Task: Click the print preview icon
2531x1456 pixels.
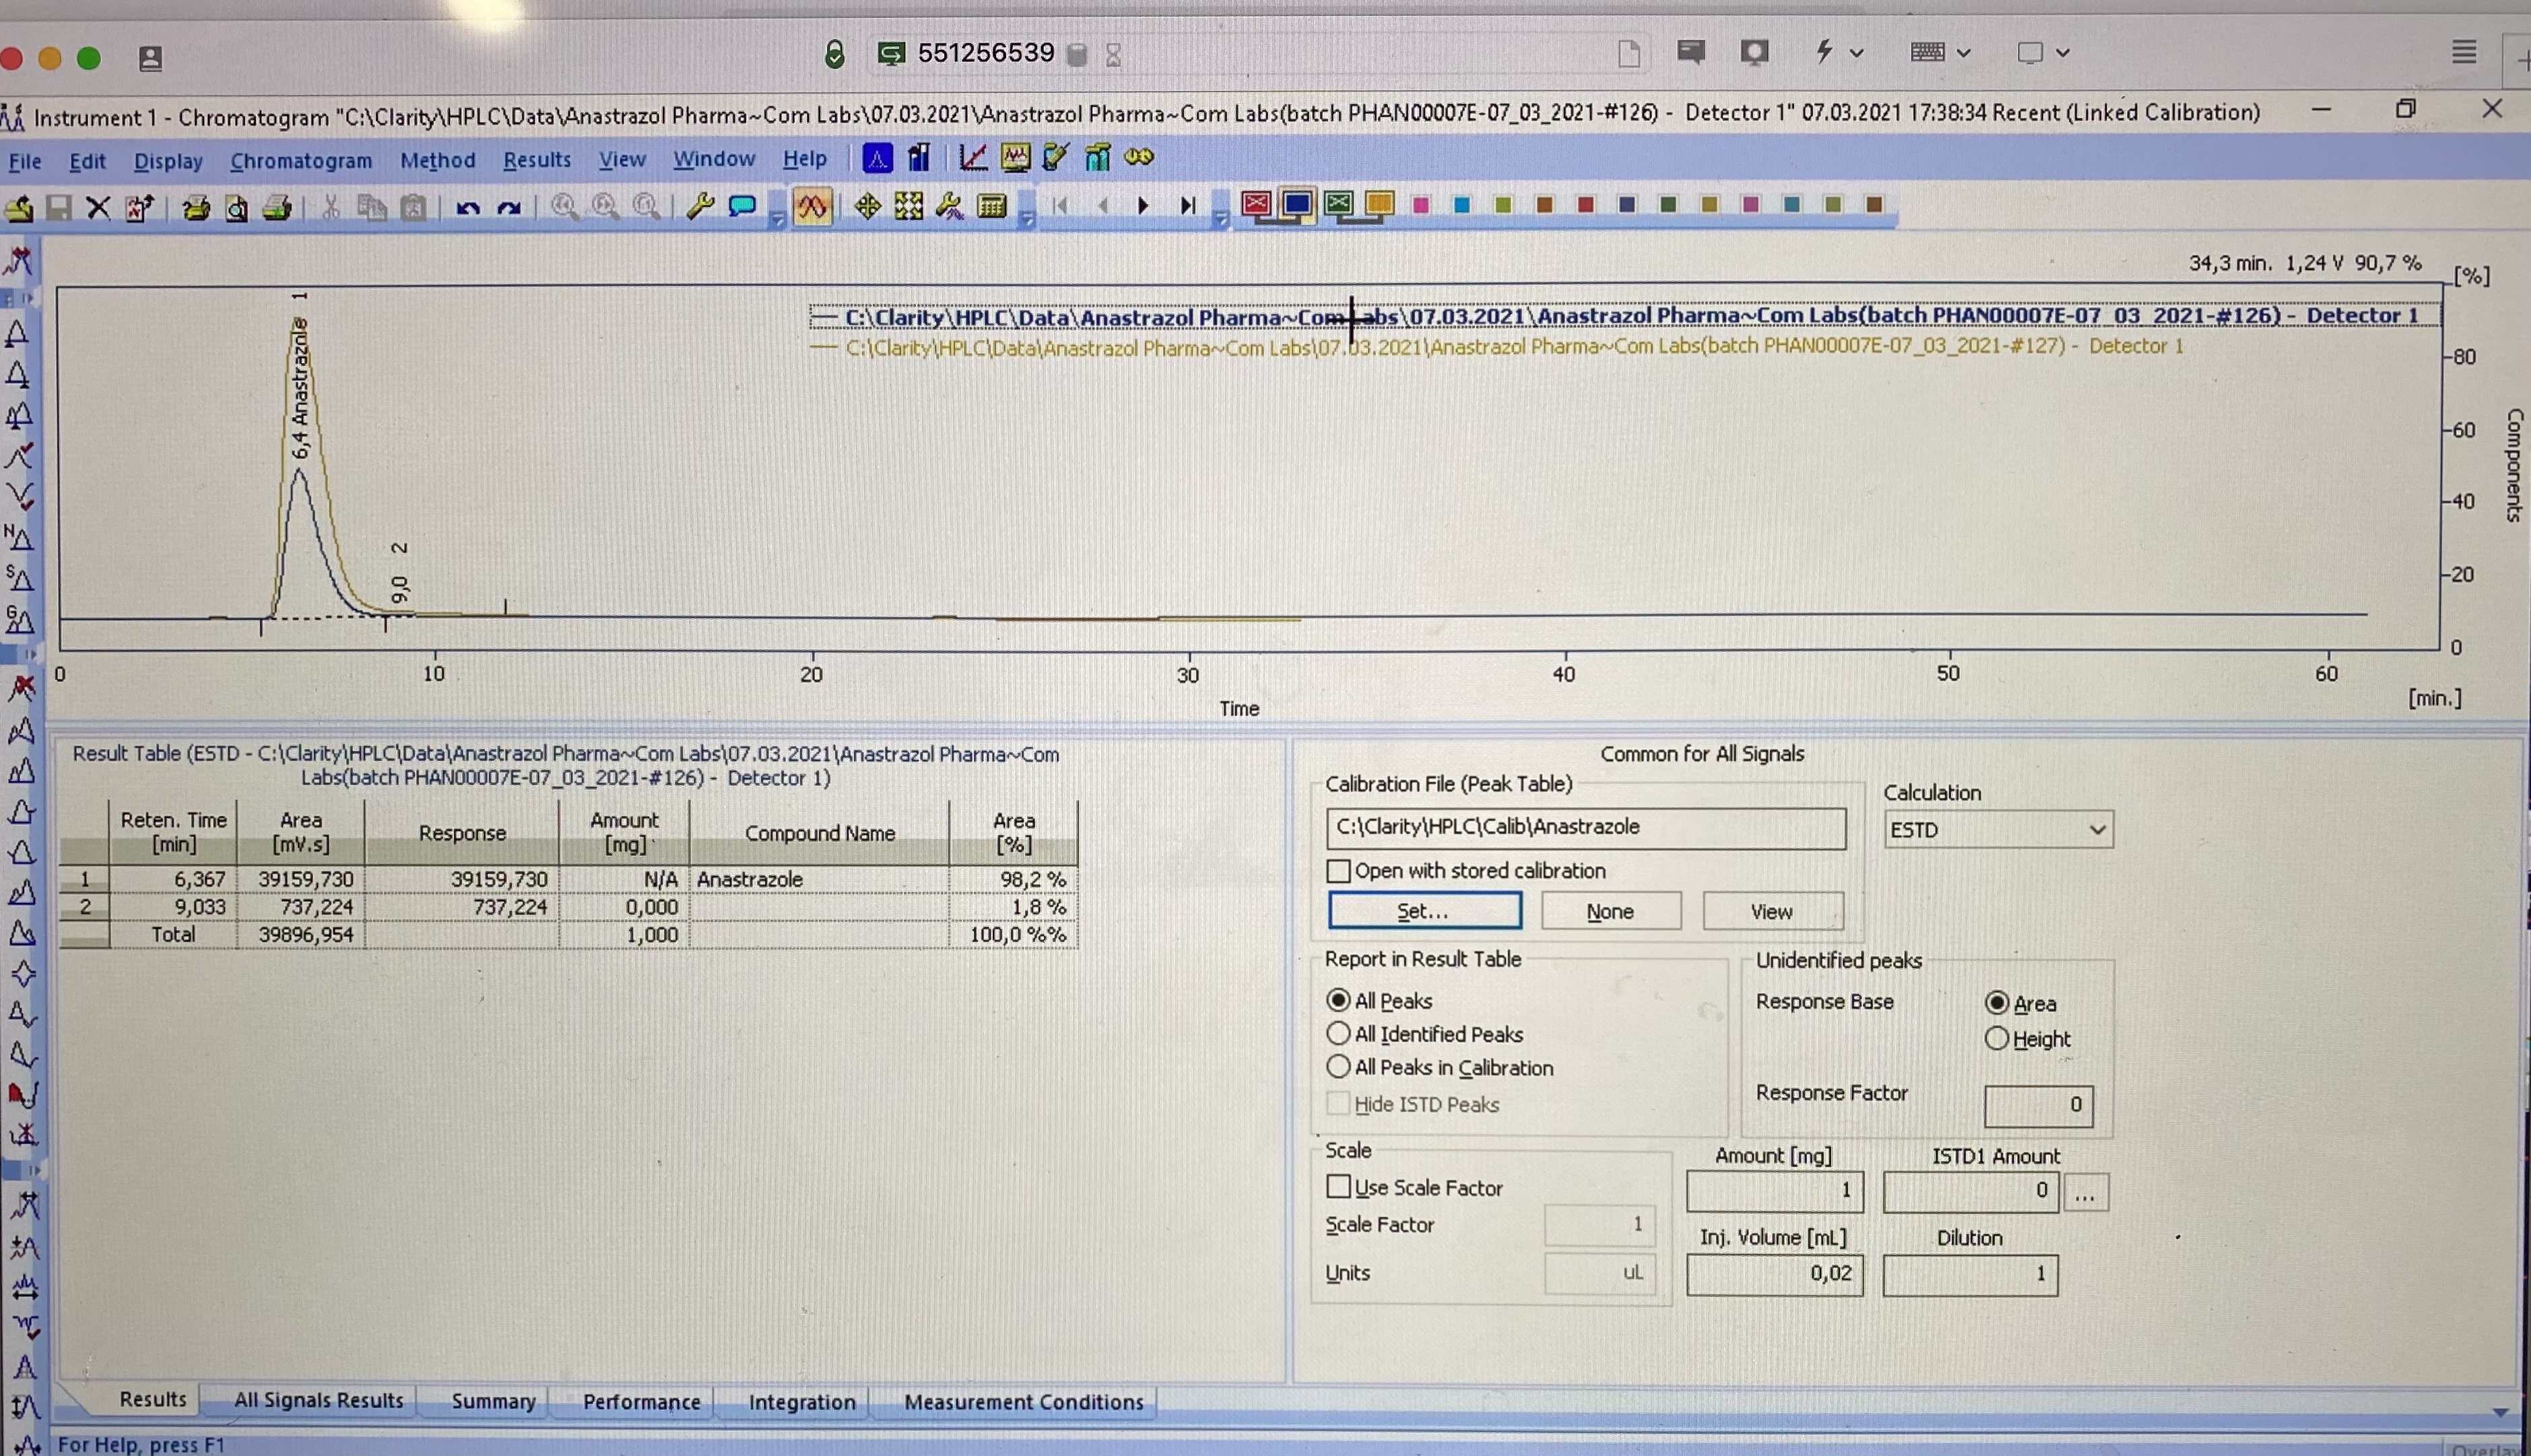Action: point(237,208)
